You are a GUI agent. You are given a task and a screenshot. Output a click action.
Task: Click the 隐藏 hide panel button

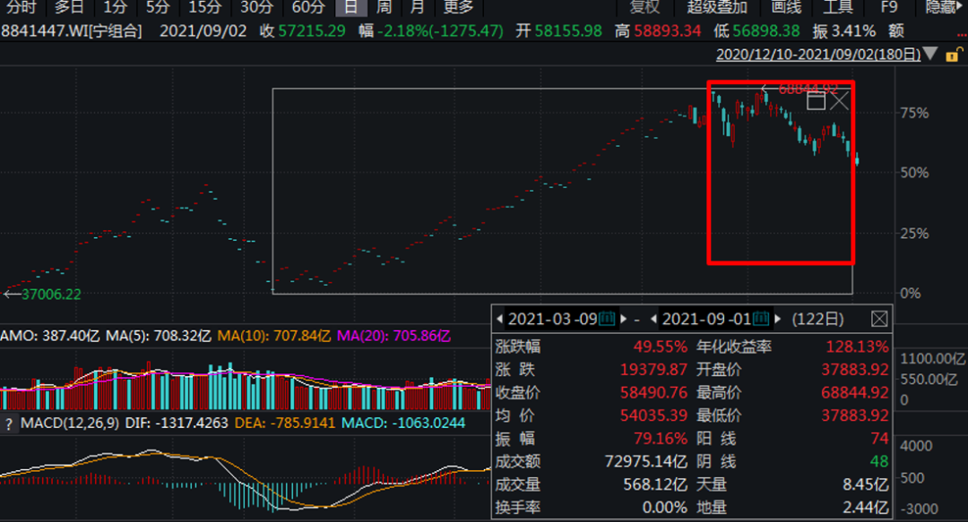946,7
